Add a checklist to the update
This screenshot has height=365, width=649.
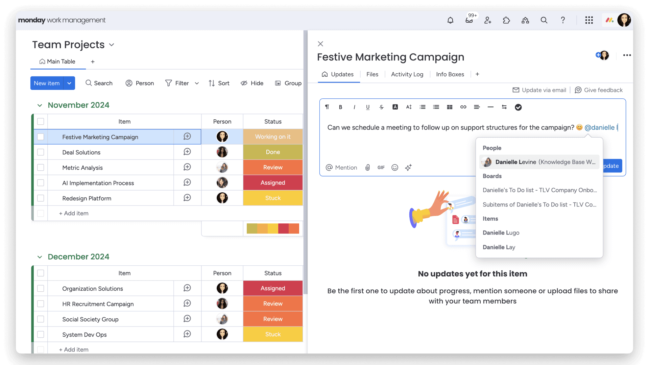(518, 107)
